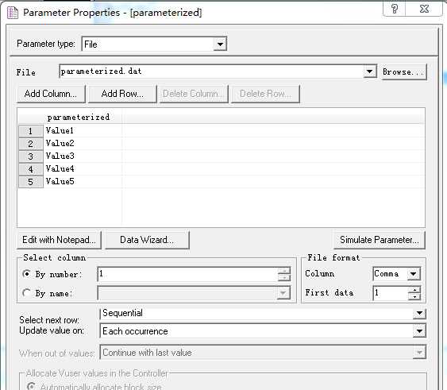Click the First data line field
This screenshot has height=390, width=447.
[x=391, y=293]
